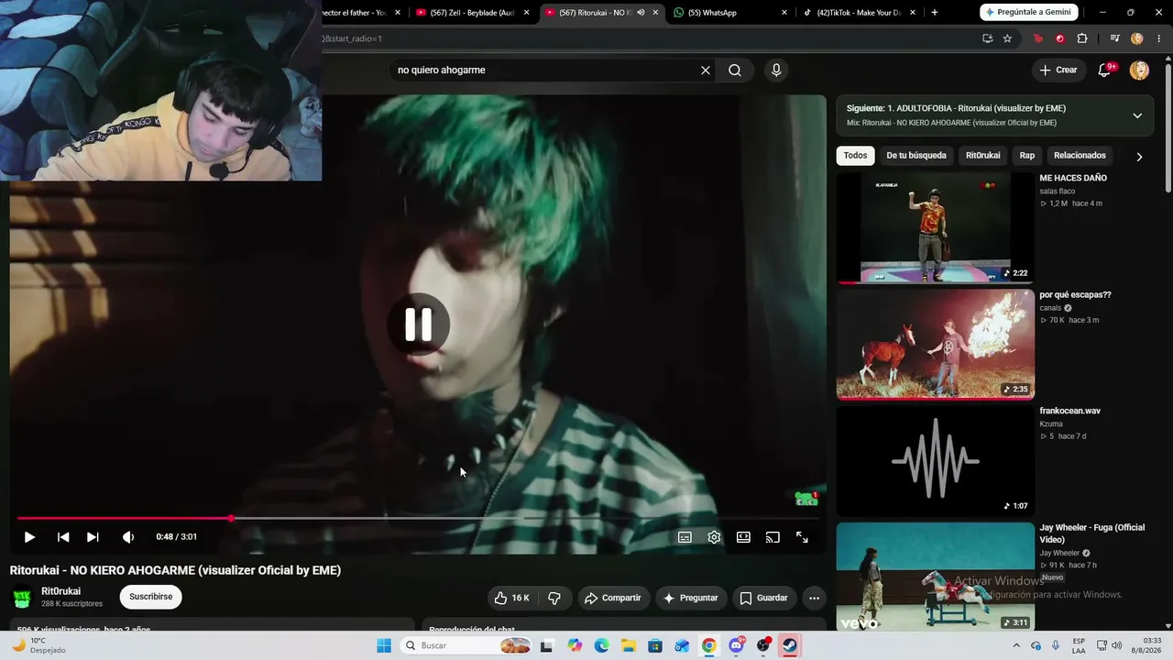
Task: Open Microsoft Edge from the taskbar
Action: click(x=601, y=646)
